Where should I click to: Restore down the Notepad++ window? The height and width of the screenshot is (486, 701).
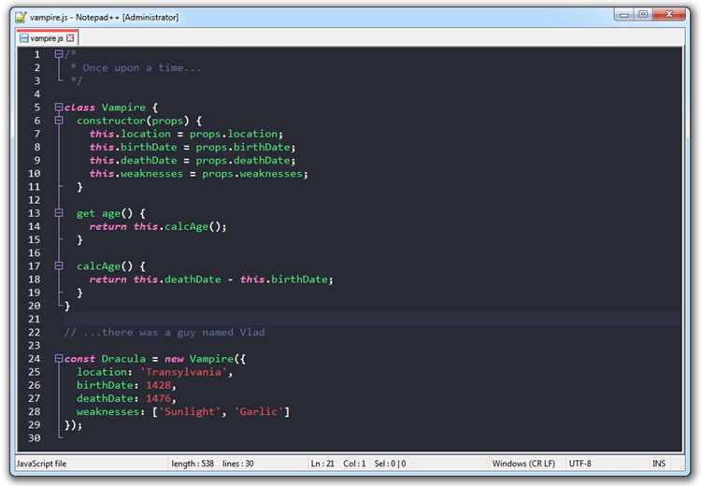click(643, 15)
